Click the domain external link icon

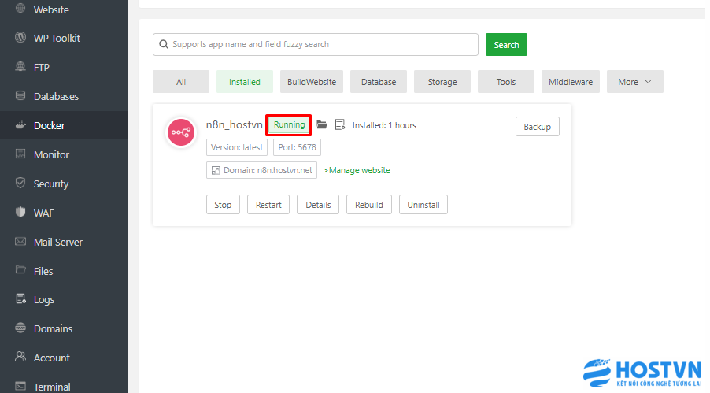[216, 170]
